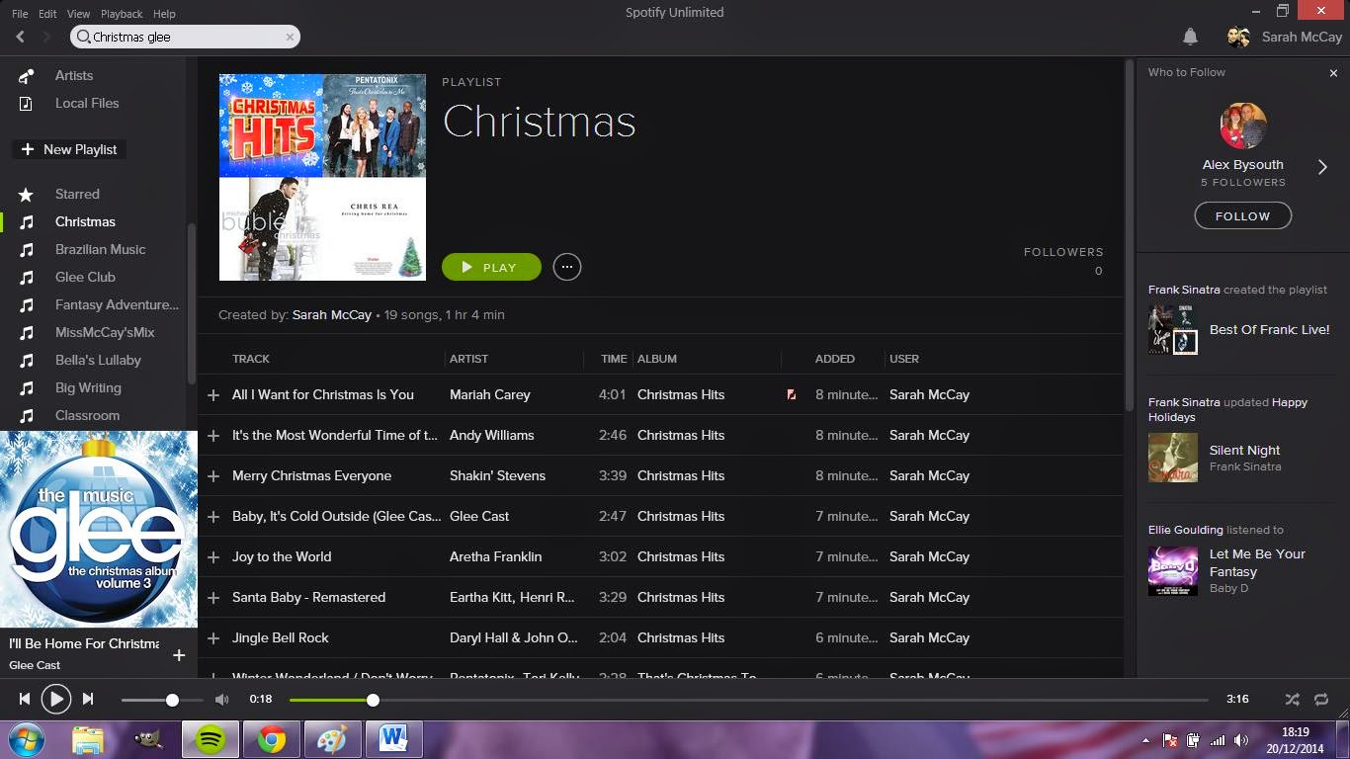This screenshot has width=1350, height=759.
Task: Open the Best Of Frank: Live! playlist
Action: 1269,329
